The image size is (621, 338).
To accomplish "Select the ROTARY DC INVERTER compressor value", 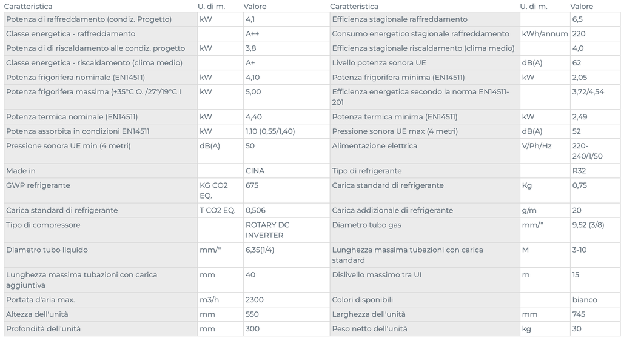I will pyautogui.click(x=267, y=230).
